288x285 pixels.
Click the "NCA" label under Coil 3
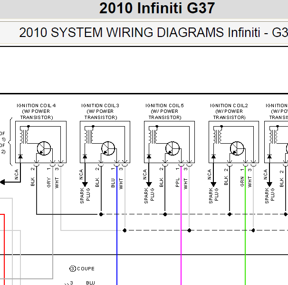[x=81, y=175]
